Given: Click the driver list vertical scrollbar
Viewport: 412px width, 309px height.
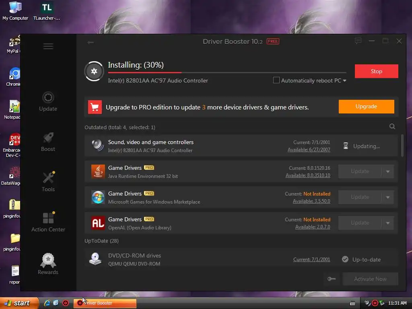Looking at the screenshot, I should pyautogui.click(x=402, y=146).
